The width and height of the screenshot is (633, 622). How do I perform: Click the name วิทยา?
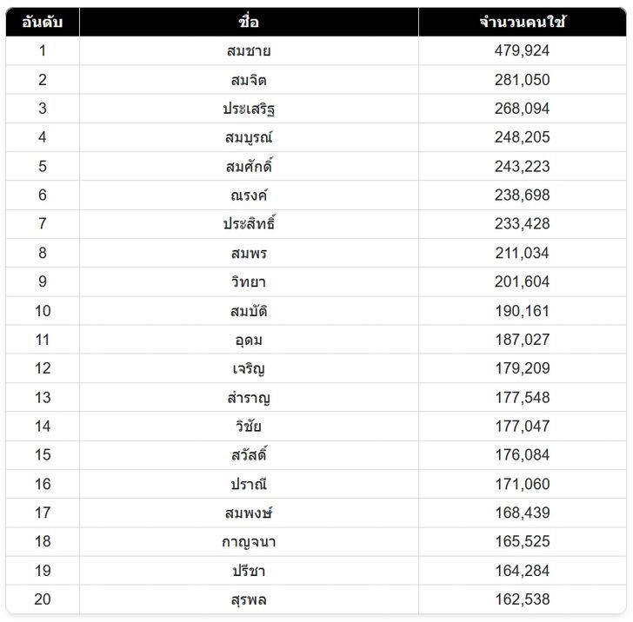click(249, 281)
